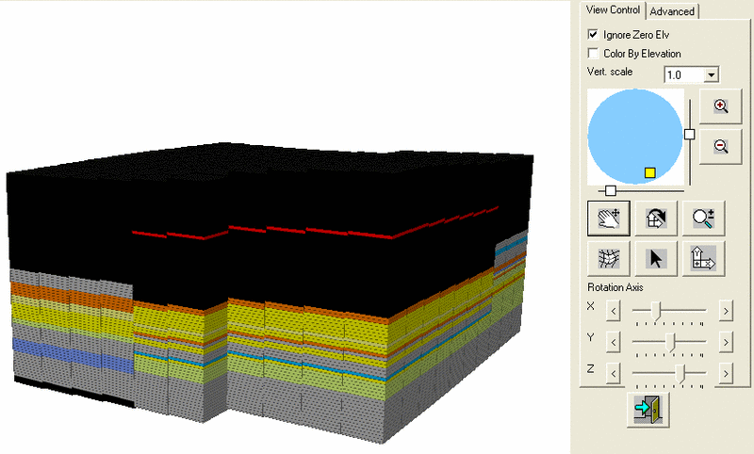754x454 pixels.
Task: Select the arrow pointer tool
Action: pyautogui.click(x=656, y=258)
